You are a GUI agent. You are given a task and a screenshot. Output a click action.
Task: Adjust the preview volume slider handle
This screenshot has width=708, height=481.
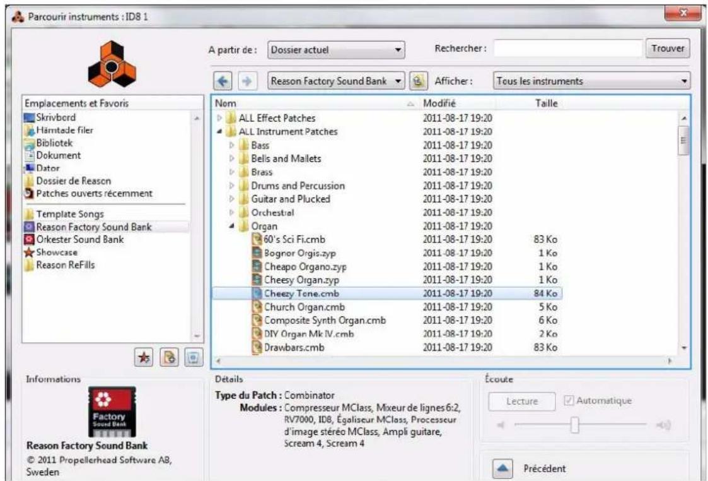coord(574,425)
